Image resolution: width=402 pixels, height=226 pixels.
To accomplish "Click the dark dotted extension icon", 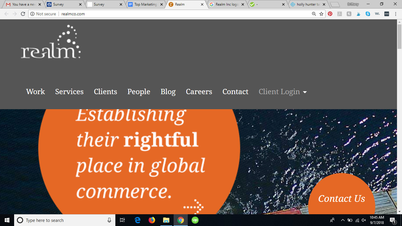I will [387, 14].
